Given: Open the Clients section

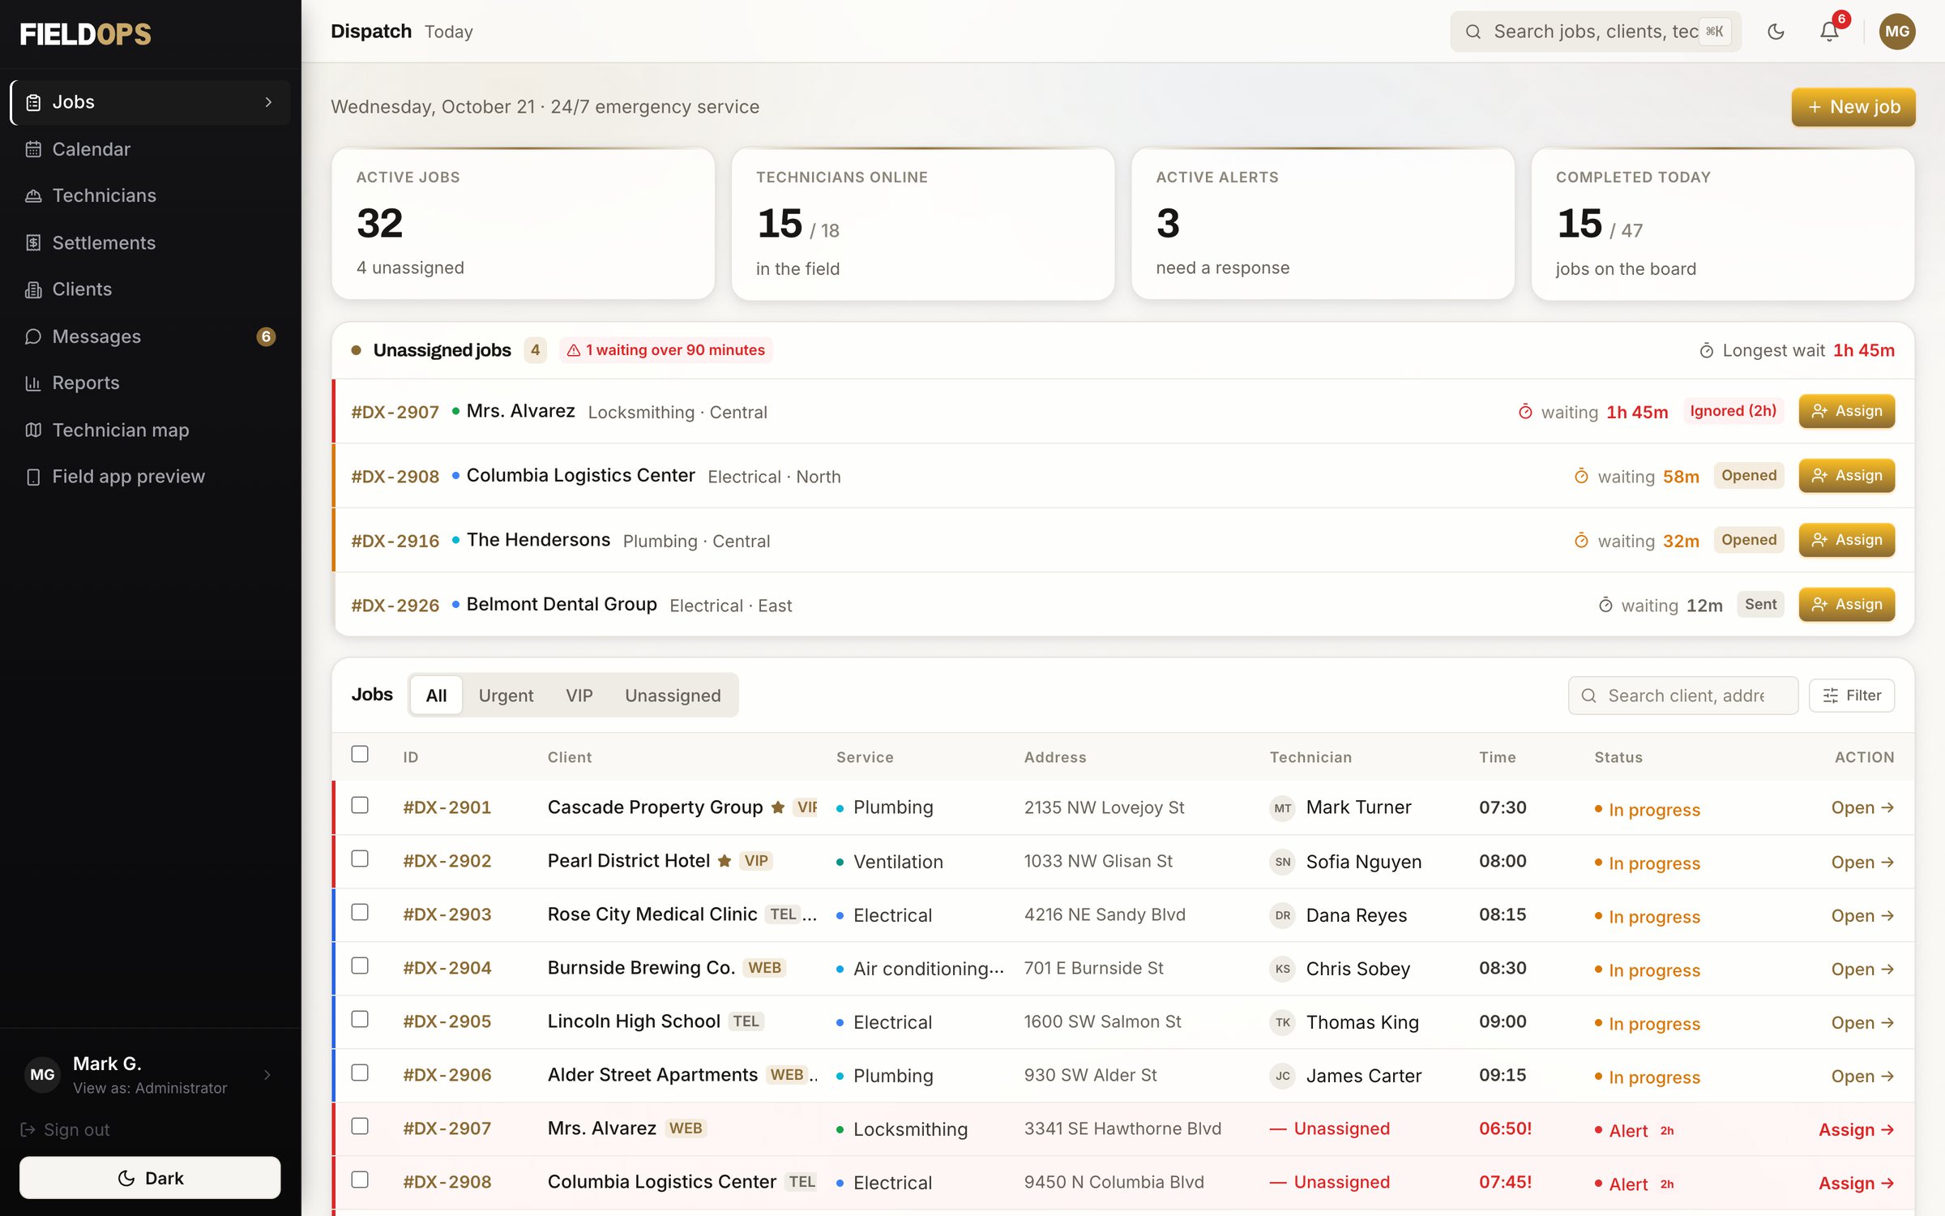Looking at the screenshot, I should click(x=150, y=289).
